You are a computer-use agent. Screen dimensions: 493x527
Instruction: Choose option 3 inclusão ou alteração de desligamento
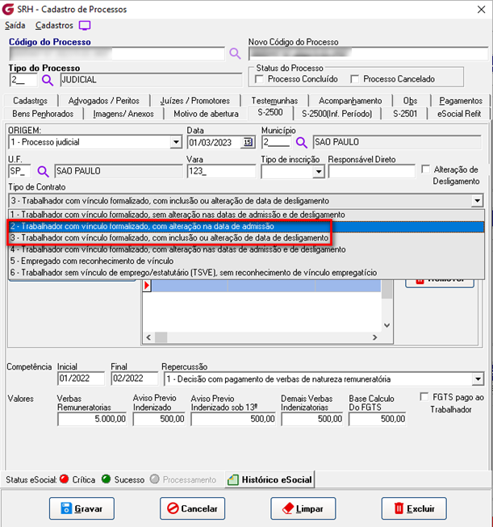coord(246,238)
